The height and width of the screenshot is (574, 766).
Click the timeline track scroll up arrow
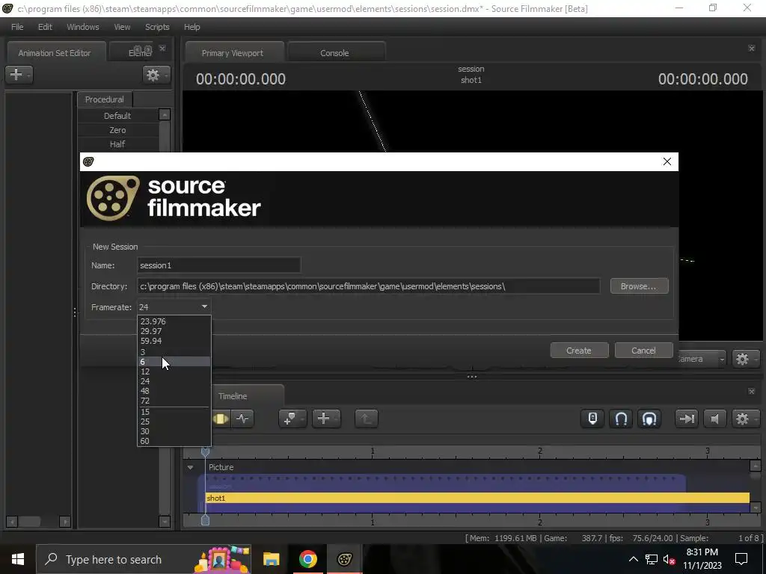(x=756, y=466)
